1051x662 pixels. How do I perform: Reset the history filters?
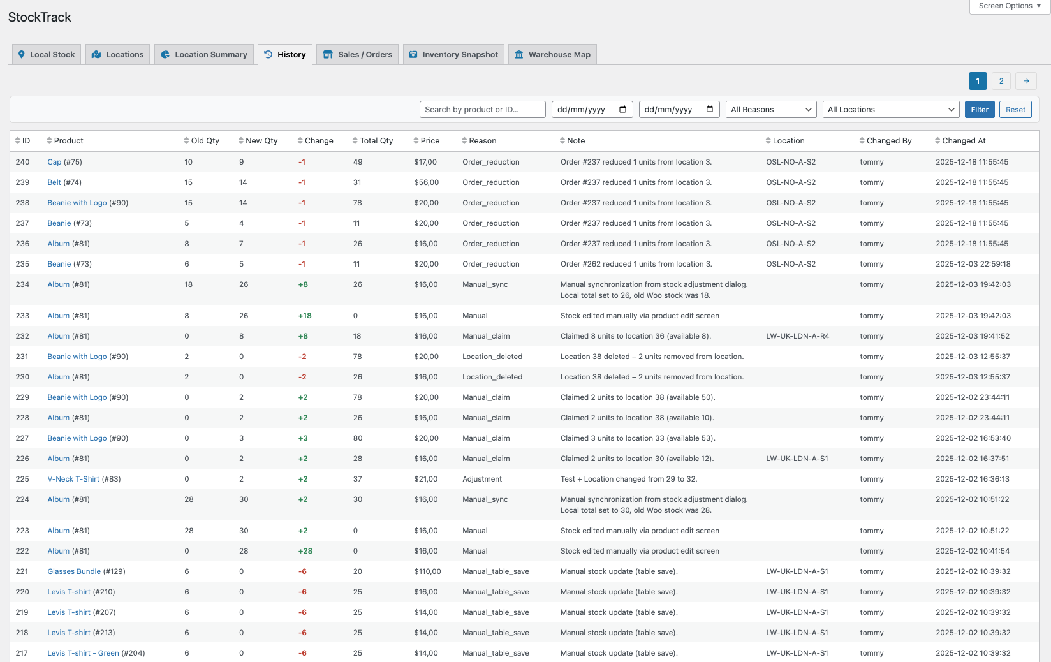tap(1015, 110)
